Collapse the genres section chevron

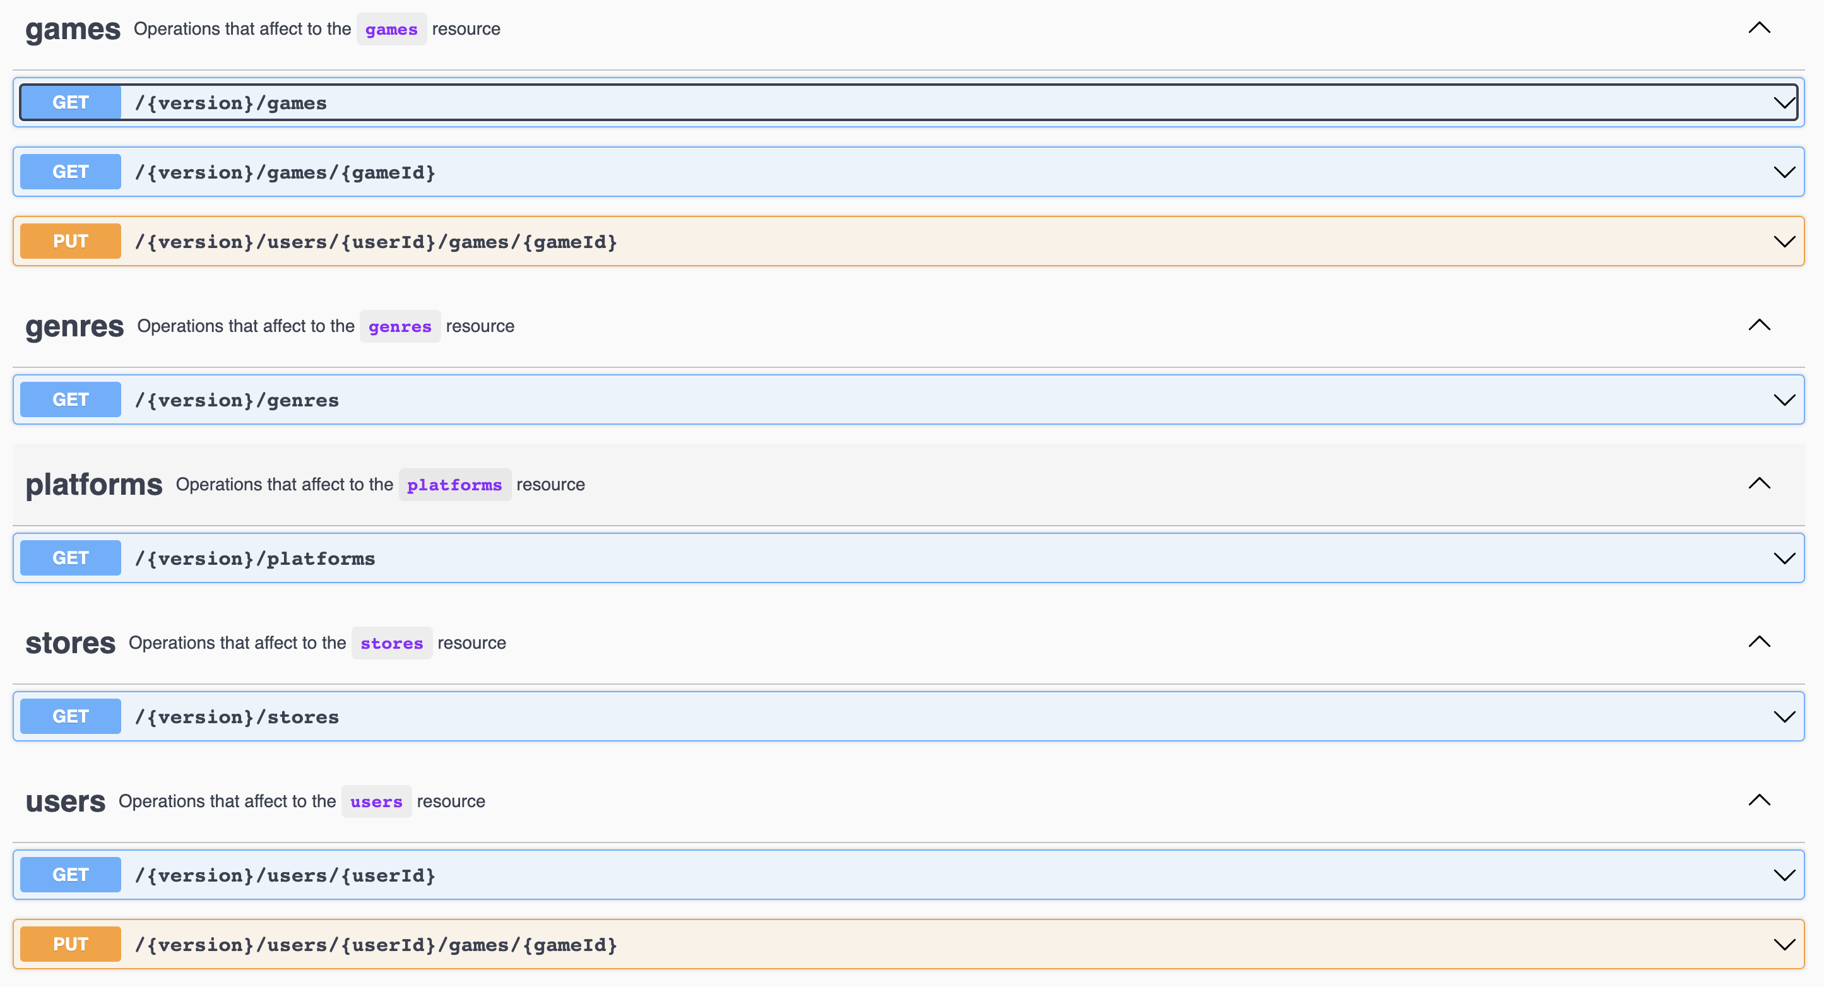click(1759, 326)
